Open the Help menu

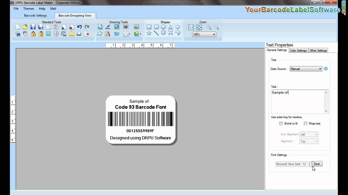click(42, 9)
